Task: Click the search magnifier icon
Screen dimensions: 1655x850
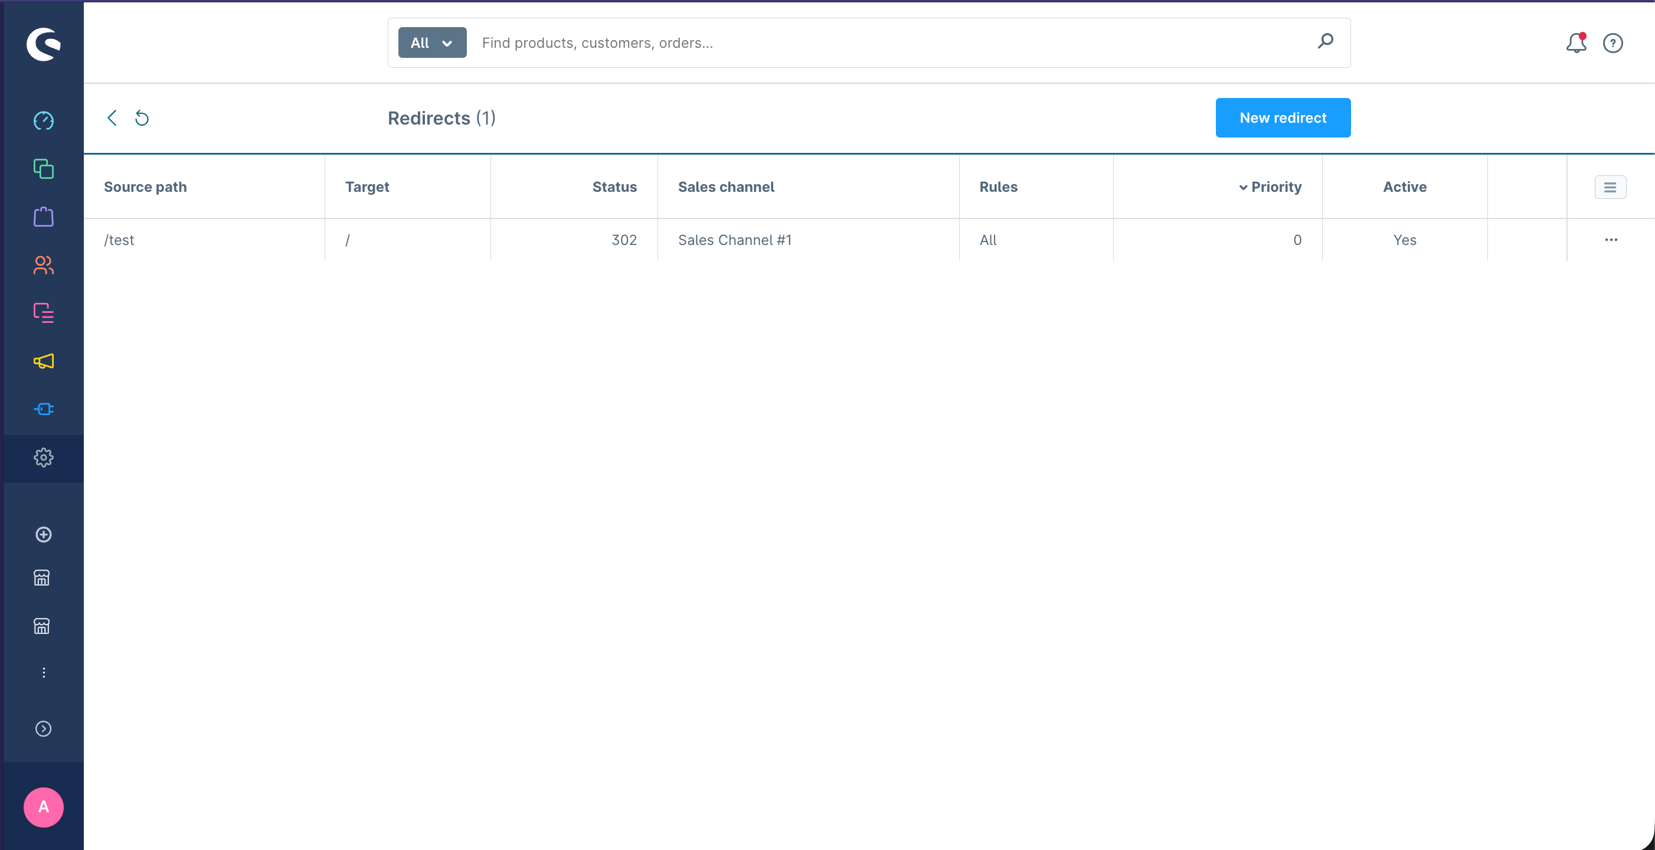Action: click(1326, 42)
